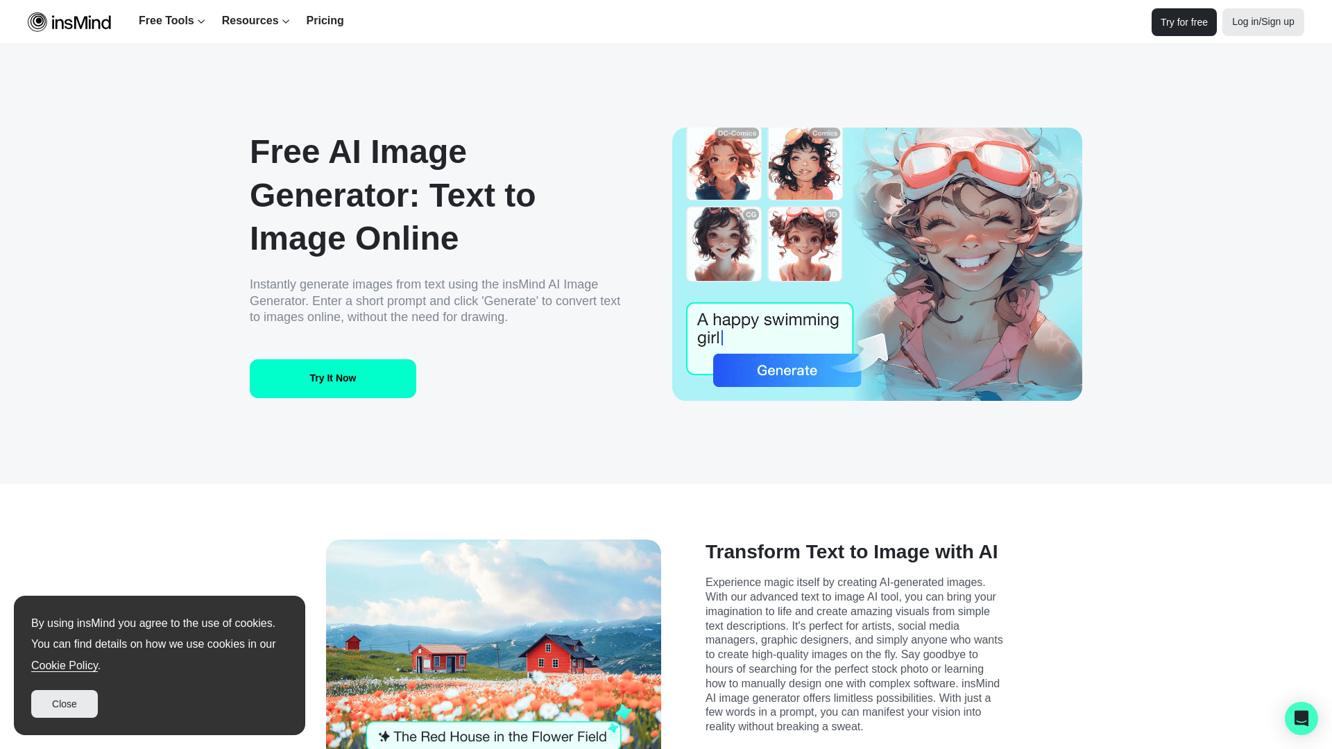Expand the Free Tools dropdown menu

point(171,21)
